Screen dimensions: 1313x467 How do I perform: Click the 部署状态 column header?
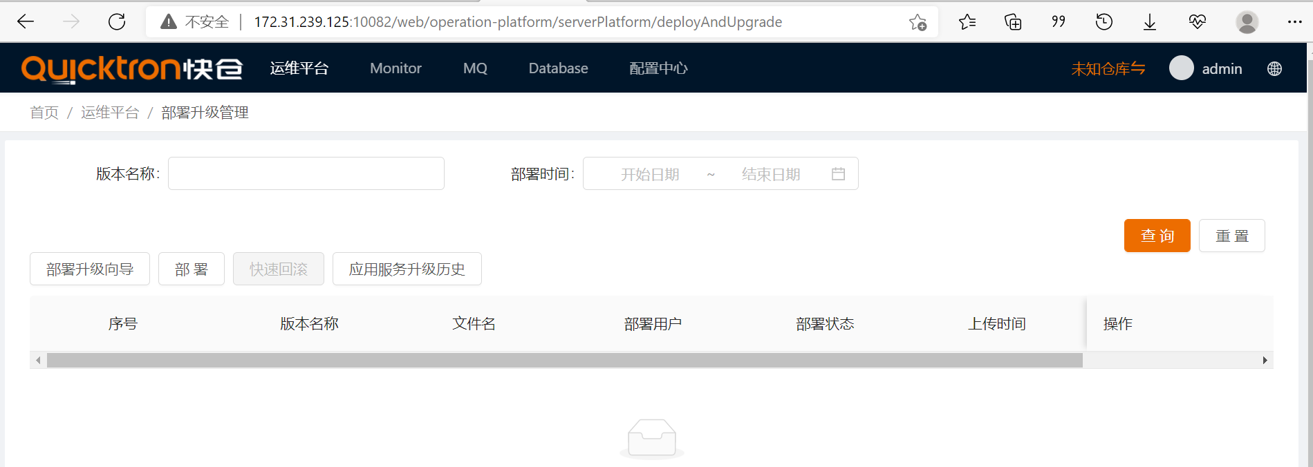825,323
